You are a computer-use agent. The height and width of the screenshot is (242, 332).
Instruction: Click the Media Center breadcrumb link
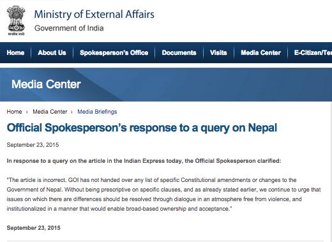[50, 112]
